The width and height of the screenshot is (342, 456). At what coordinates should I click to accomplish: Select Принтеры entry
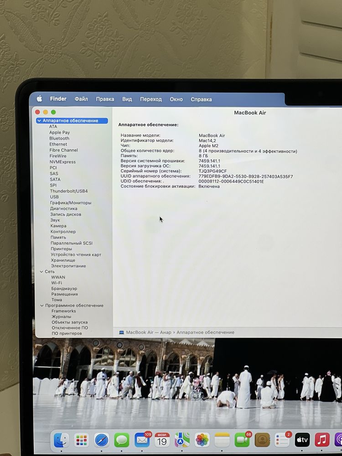(x=62, y=249)
